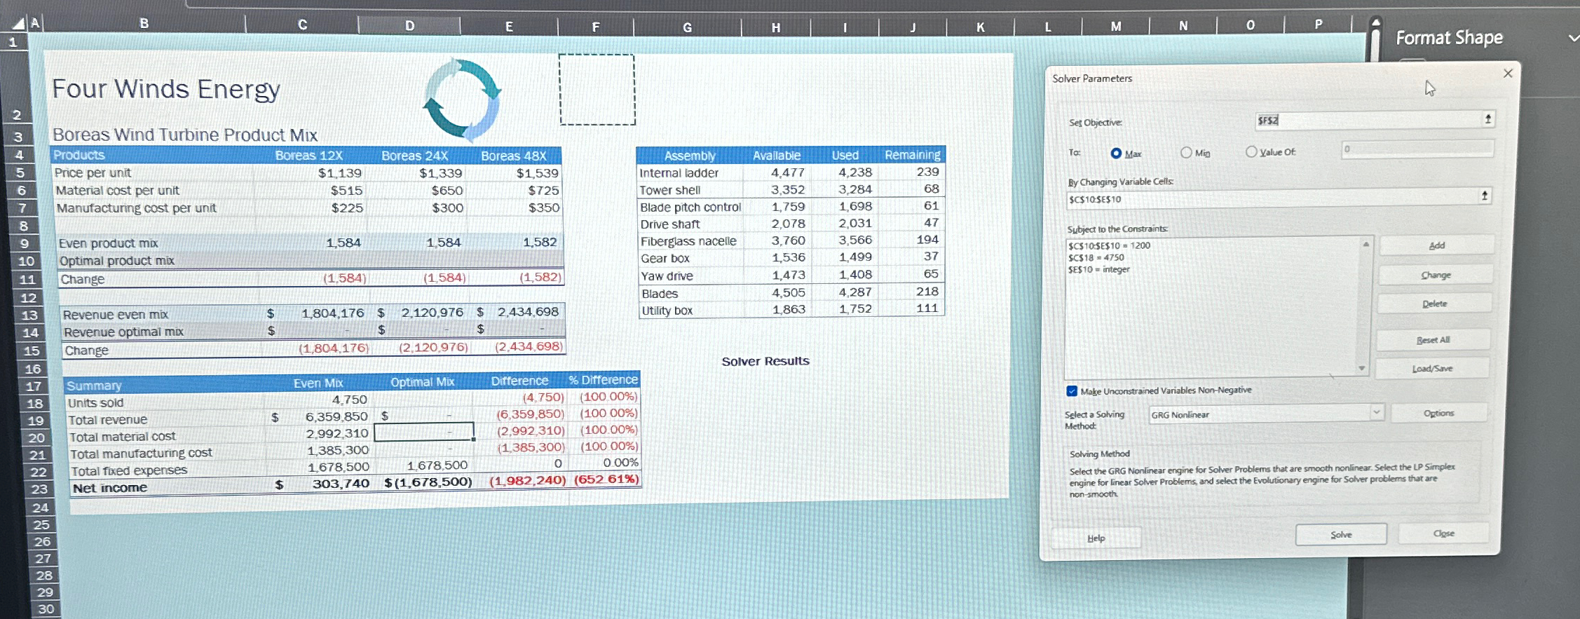Select column header M
Screen dimensions: 1580x619
[1115, 27]
